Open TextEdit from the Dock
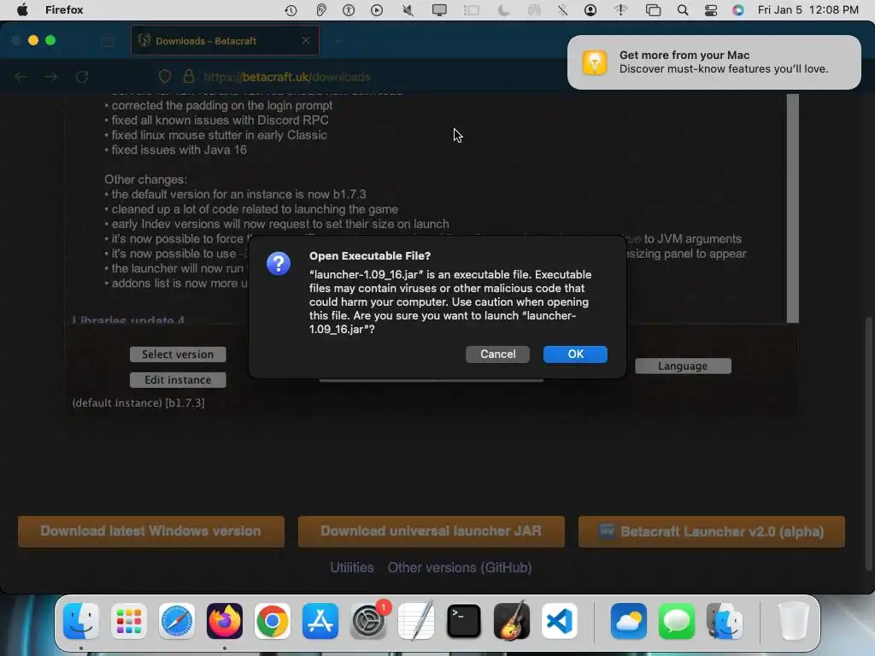The height and width of the screenshot is (656, 875). click(x=416, y=621)
